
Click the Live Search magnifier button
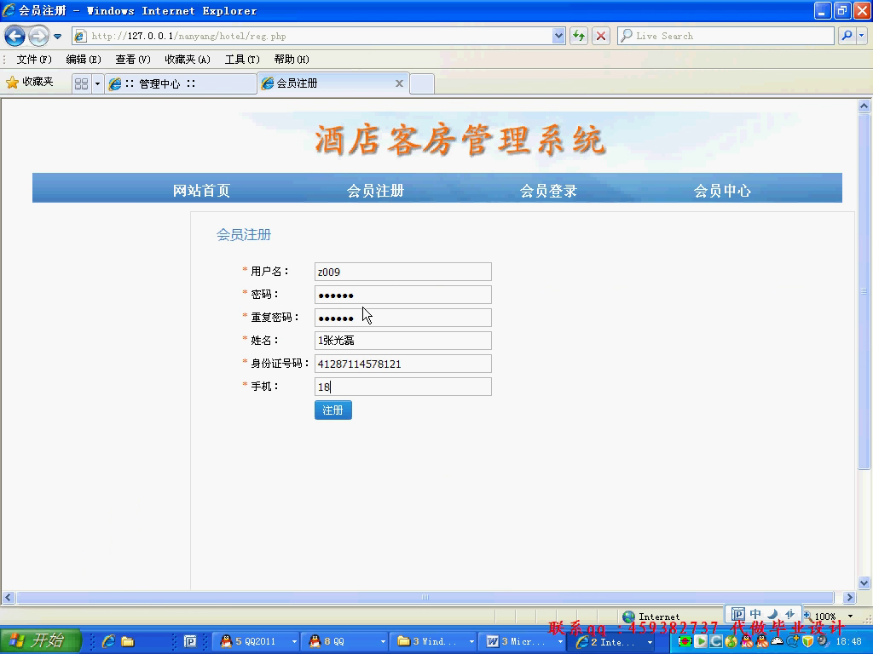point(846,36)
